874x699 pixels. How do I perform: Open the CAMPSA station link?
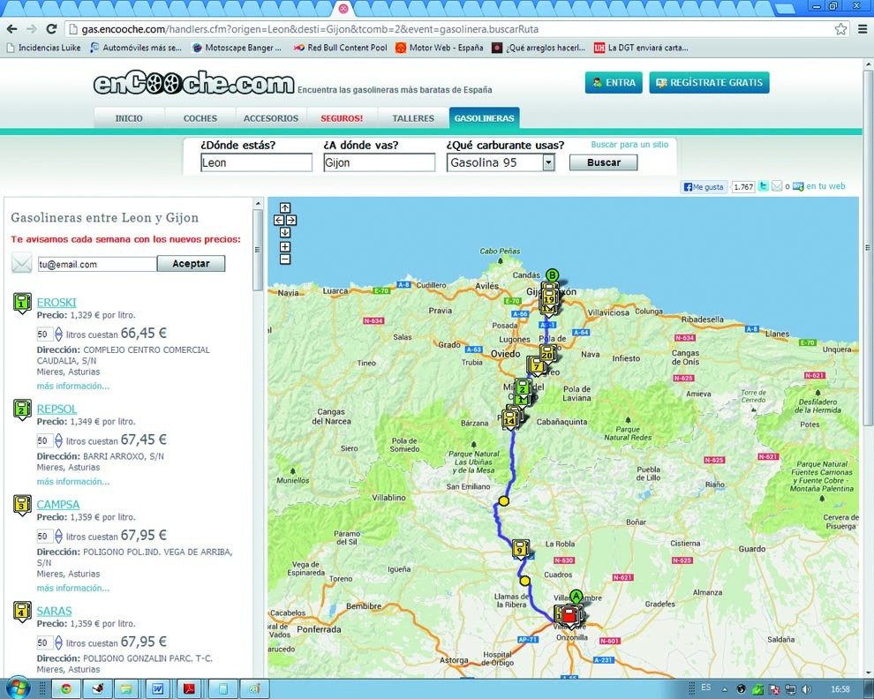coord(58,504)
